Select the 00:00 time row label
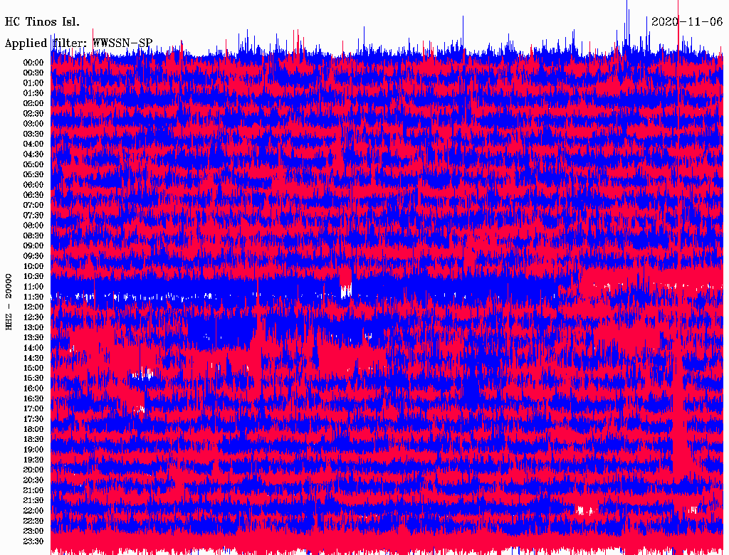This screenshot has width=729, height=555. pyautogui.click(x=33, y=63)
